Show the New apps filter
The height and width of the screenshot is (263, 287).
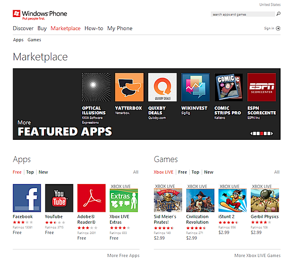[x=43, y=172]
